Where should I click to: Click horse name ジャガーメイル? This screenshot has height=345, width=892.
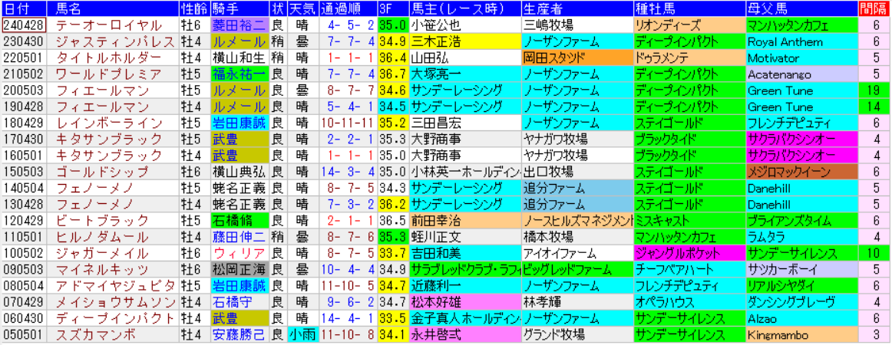point(101,254)
